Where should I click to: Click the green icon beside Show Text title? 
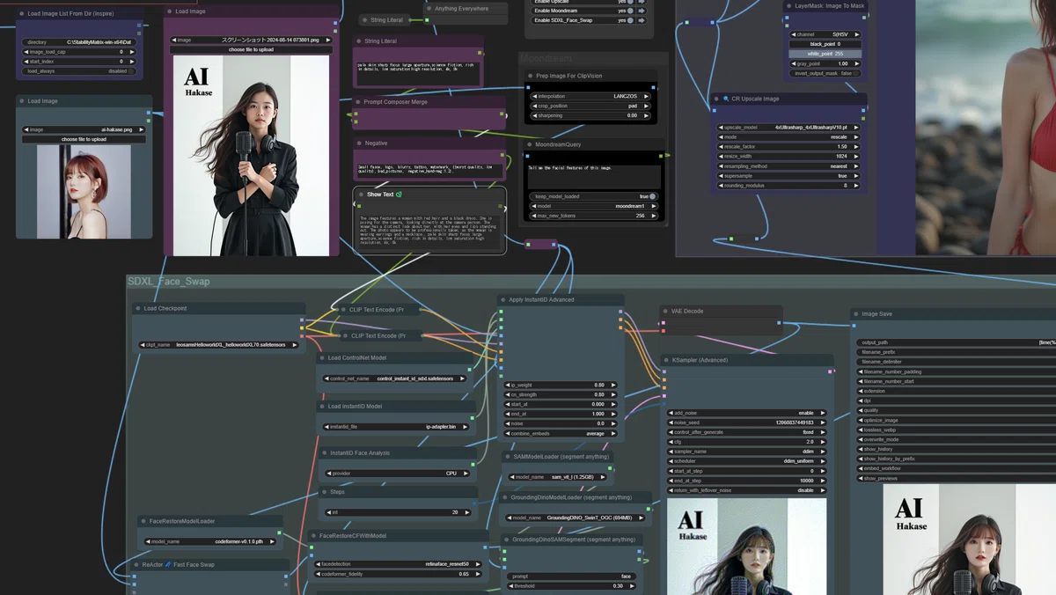pyautogui.click(x=399, y=194)
